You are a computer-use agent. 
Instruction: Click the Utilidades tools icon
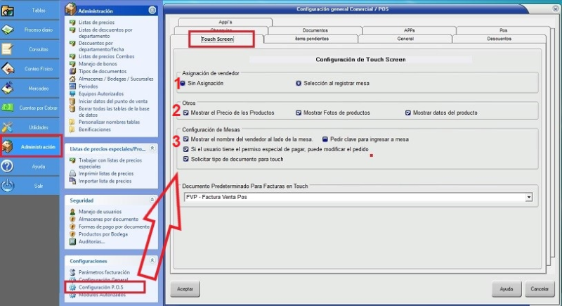coord(8,127)
